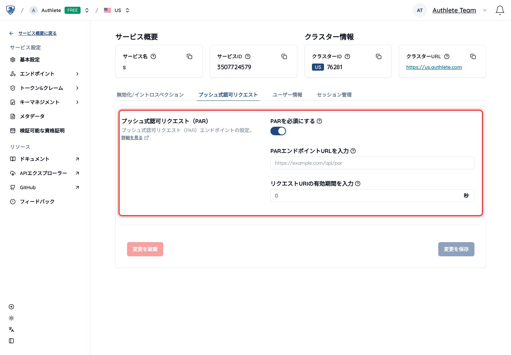Open the Authlete organization switcher

tap(87, 10)
